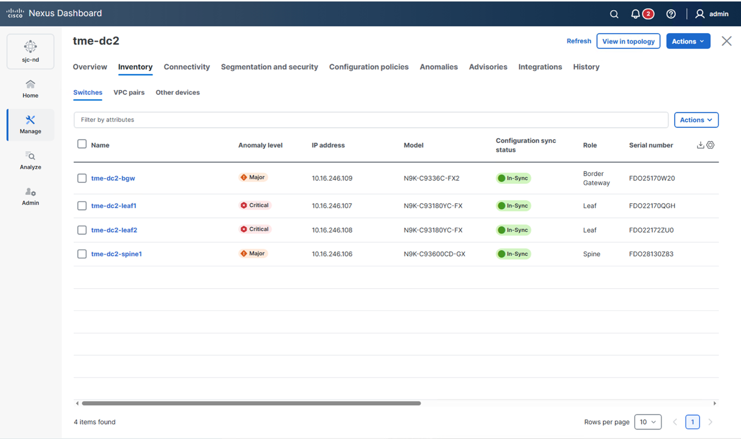Viewport: 741px width, 439px height.
Task: Expand the blue Actions dropdown at top
Action: coord(688,41)
